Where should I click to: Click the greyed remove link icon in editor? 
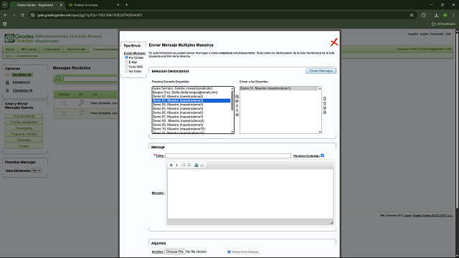coord(202,166)
